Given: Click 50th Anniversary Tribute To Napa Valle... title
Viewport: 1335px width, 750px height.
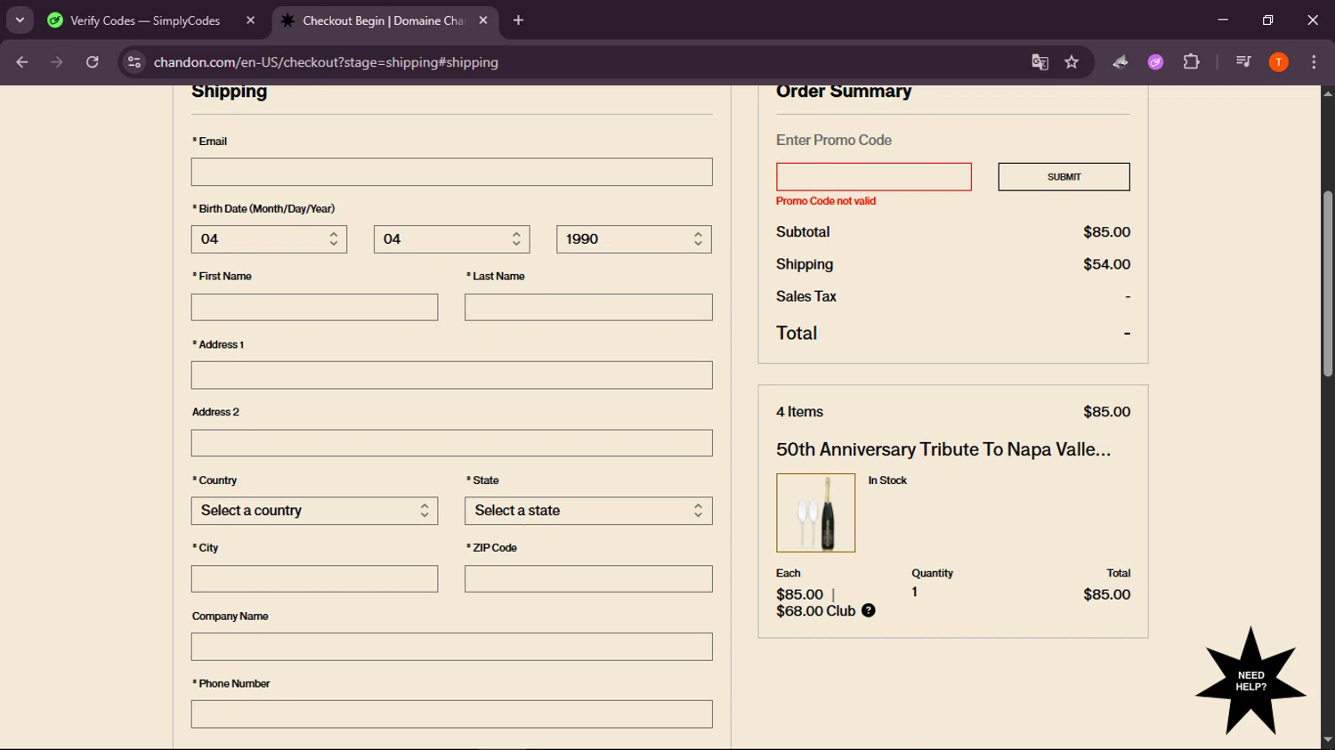Looking at the screenshot, I should pyautogui.click(x=943, y=449).
